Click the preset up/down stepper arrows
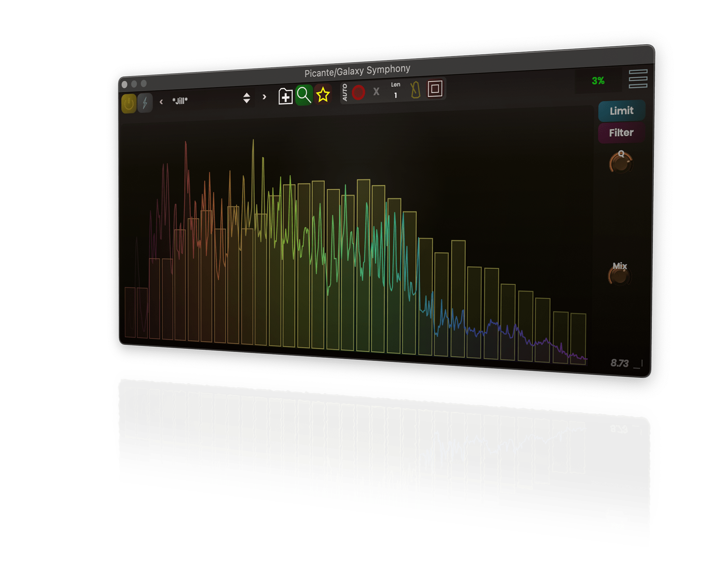Viewport: 718px width, 574px height. pyautogui.click(x=247, y=98)
